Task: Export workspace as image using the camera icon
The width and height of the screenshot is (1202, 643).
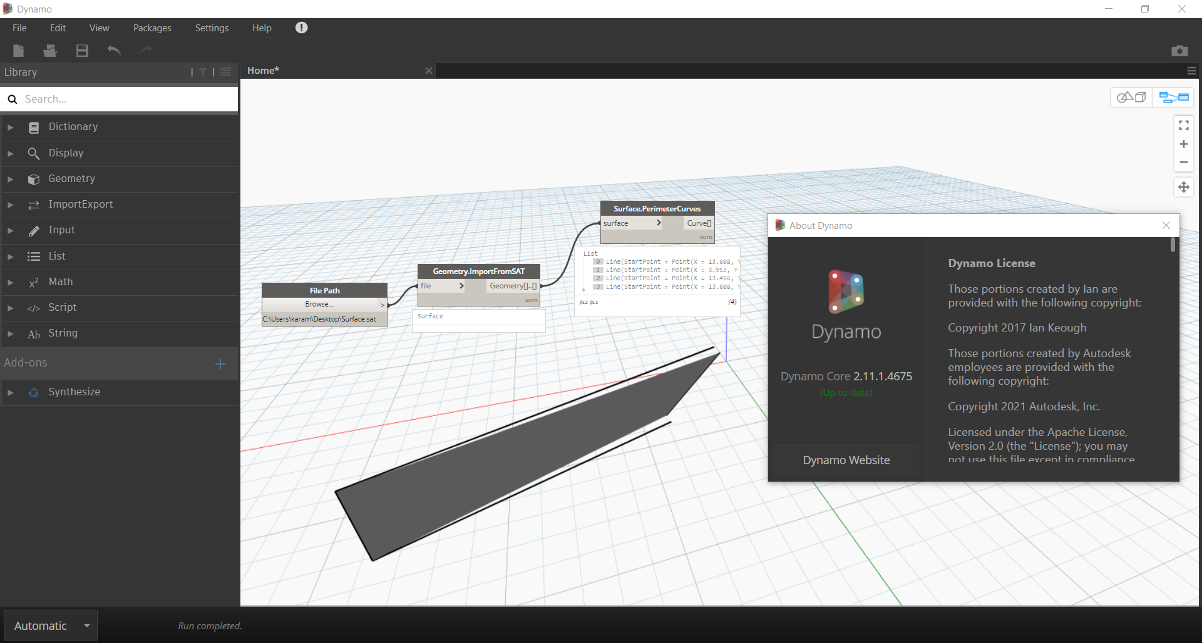Action: click(1180, 51)
